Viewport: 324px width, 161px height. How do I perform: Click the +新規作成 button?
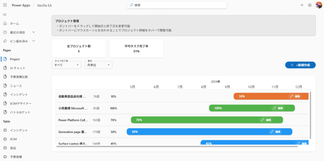(x=300, y=65)
